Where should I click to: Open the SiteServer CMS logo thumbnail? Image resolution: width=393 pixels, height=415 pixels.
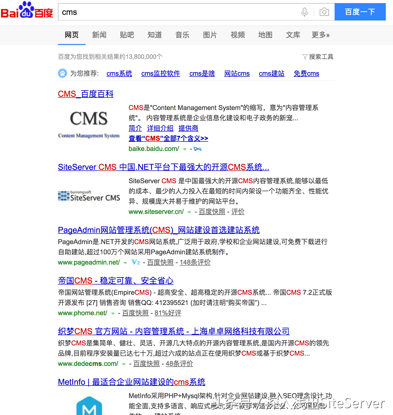(x=89, y=196)
